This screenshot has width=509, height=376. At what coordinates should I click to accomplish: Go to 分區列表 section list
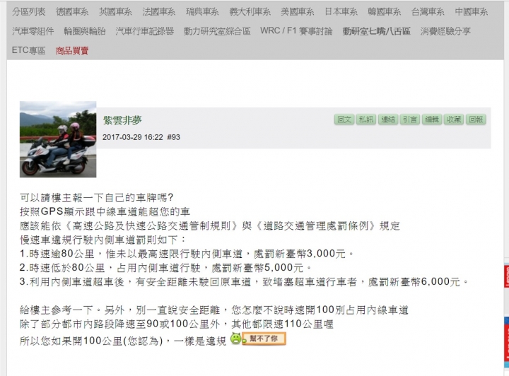click(x=28, y=12)
